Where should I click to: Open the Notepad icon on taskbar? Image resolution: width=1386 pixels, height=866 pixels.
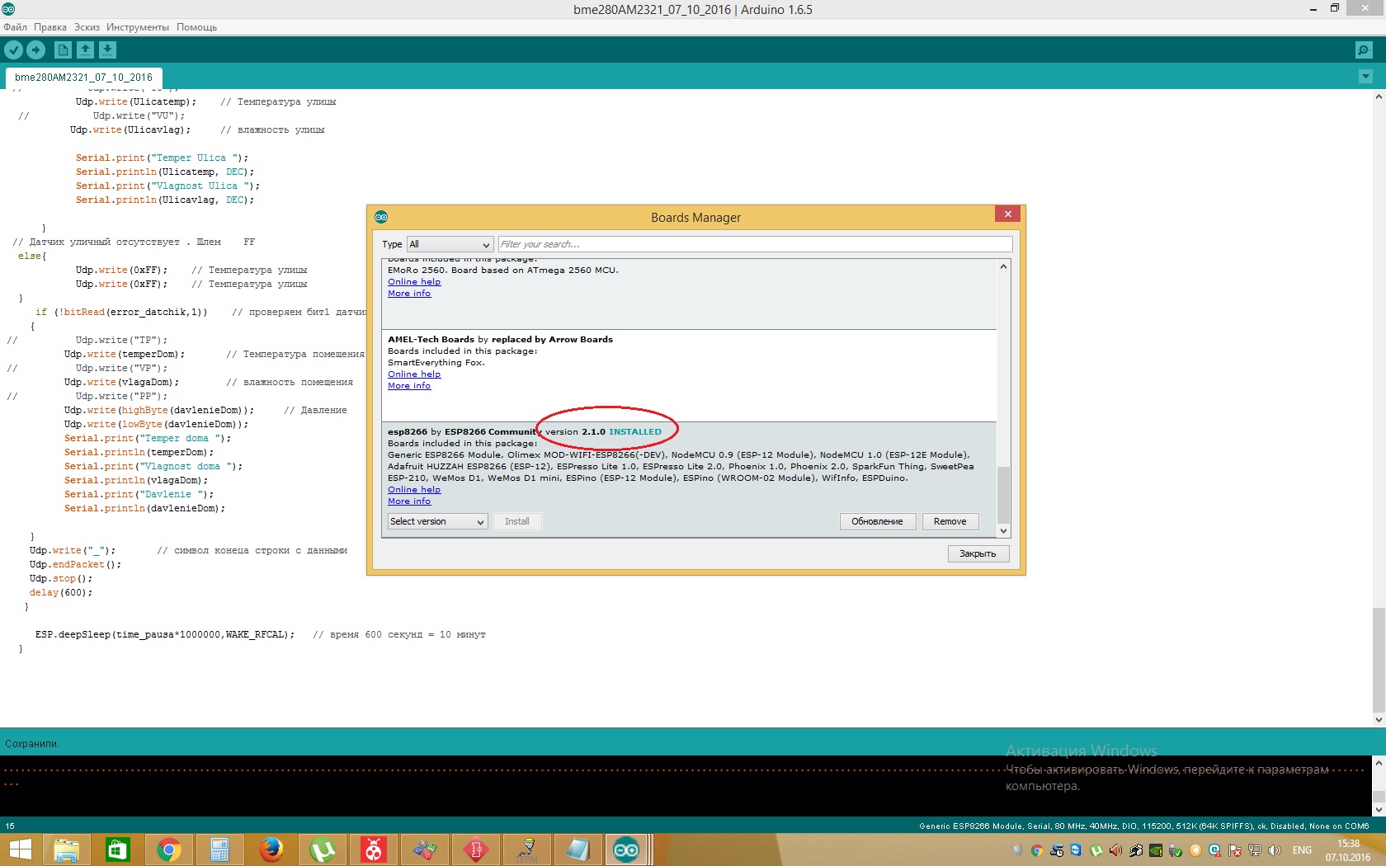(x=577, y=850)
